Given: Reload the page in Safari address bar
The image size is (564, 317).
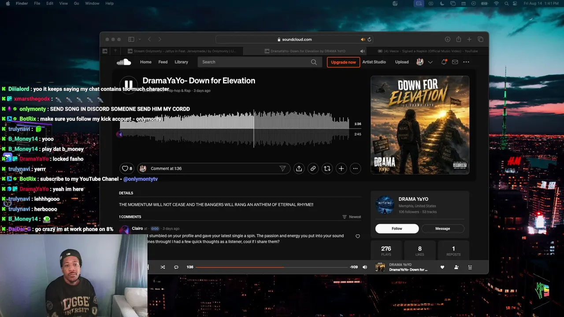Looking at the screenshot, I should coord(369,40).
